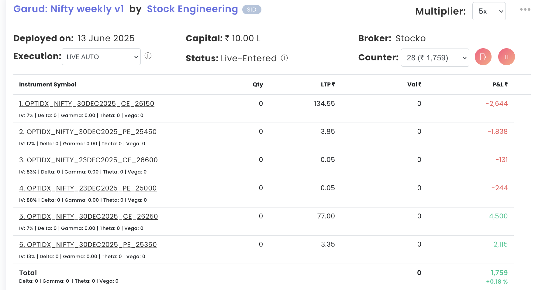Click the Greeks line showing IV: 88%
Image resolution: width=535 pixels, height=290 pixels.
click(x=83, y=200)
